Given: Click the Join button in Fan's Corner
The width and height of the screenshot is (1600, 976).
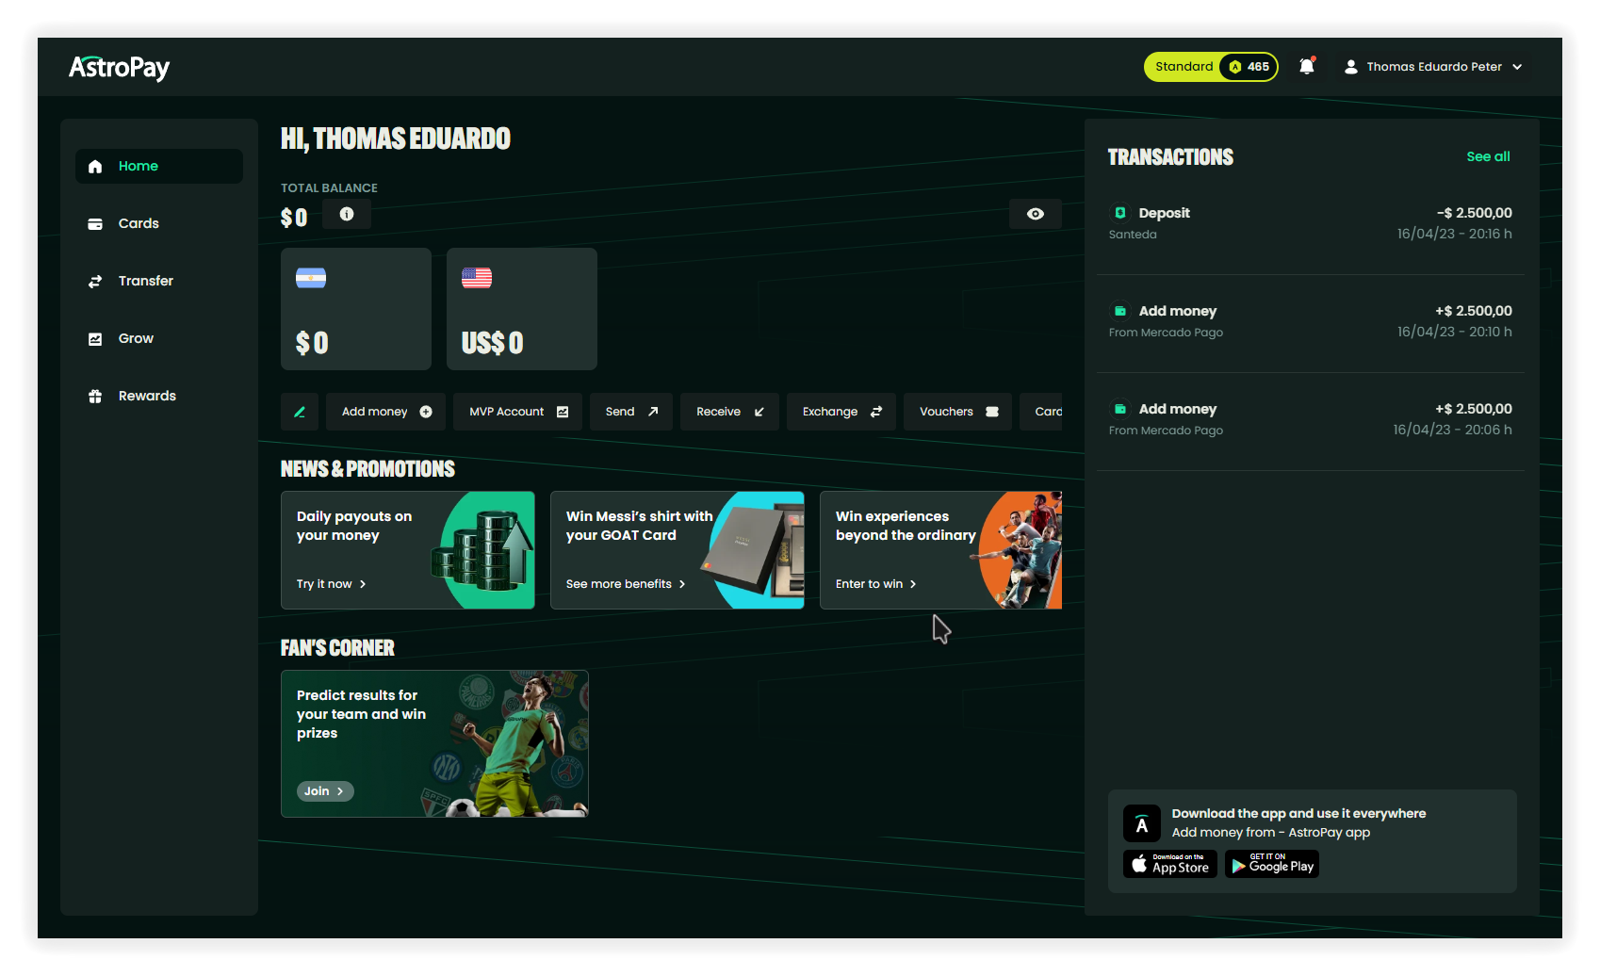Looking at the screenshot, I should click(325, 791).
